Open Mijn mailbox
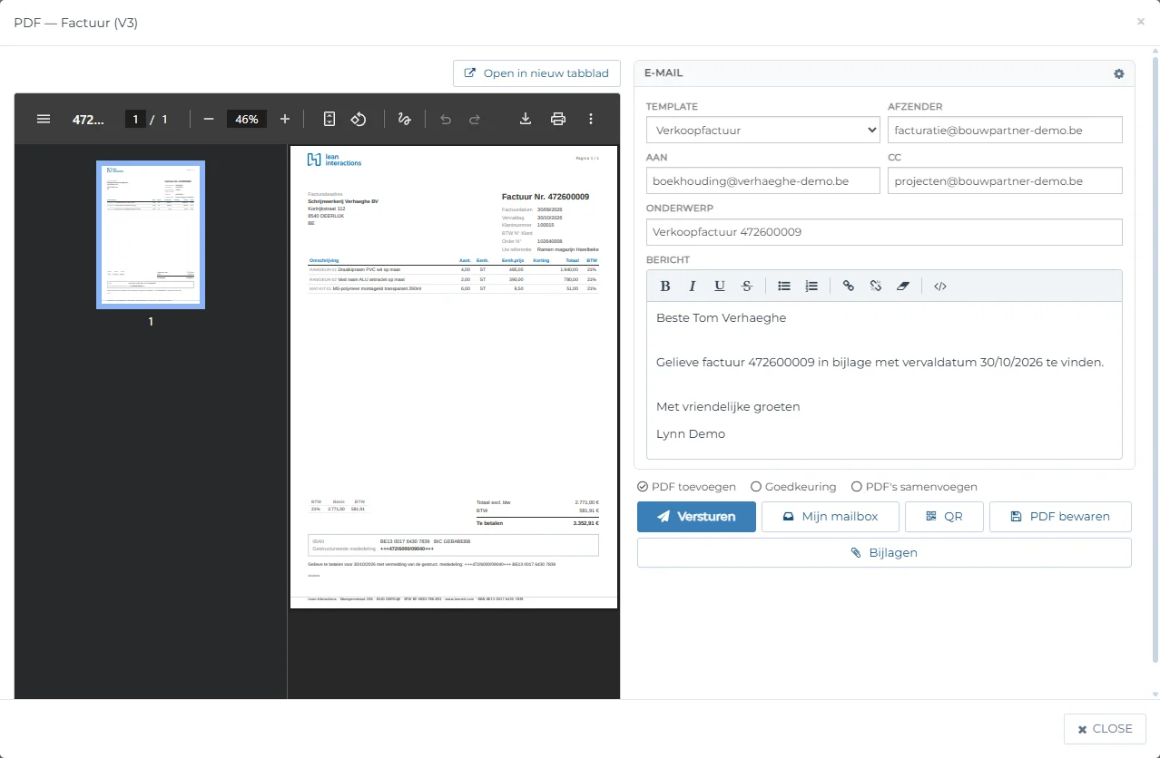 831,517
